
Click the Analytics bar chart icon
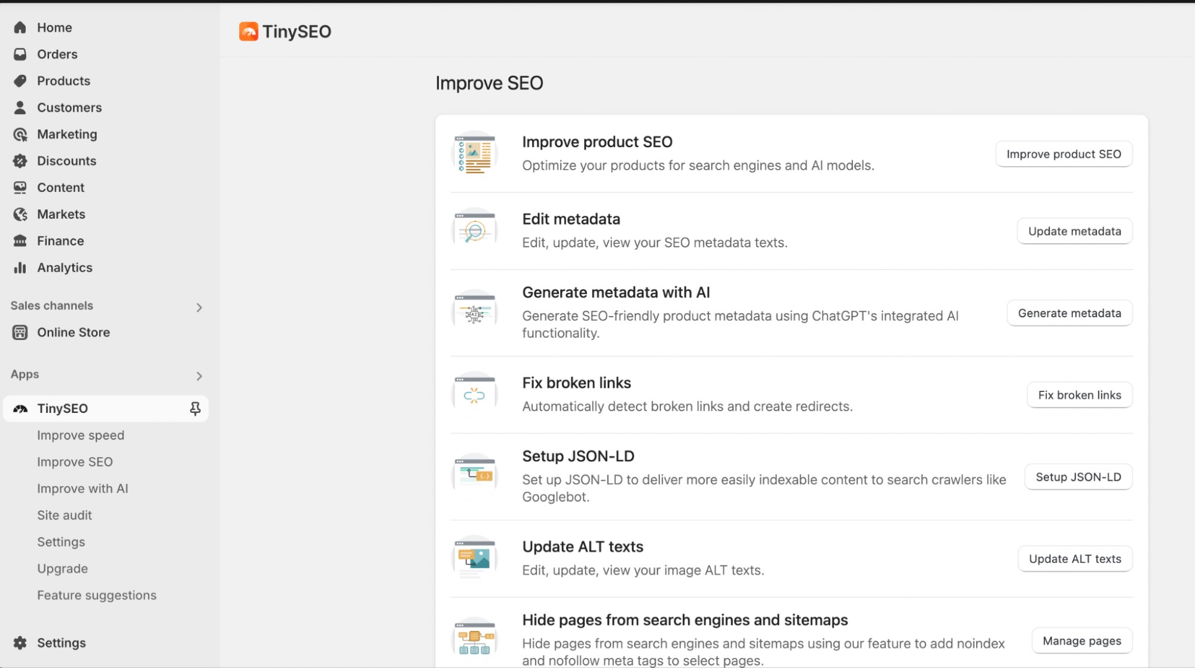20,268
